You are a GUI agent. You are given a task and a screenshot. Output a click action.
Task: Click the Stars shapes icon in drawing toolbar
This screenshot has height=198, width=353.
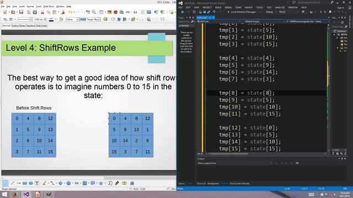101,183
